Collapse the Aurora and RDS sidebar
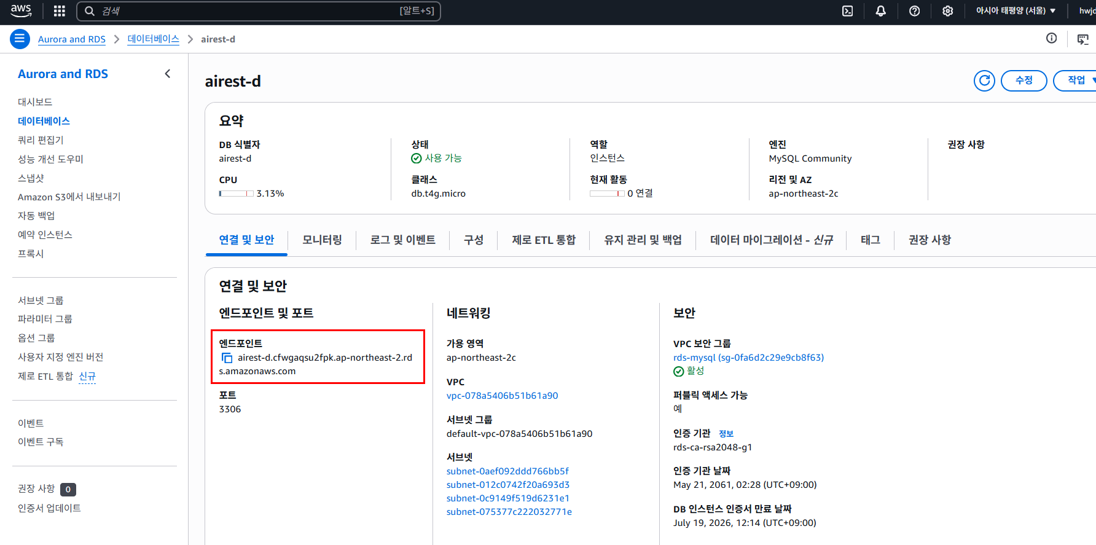This screenshot has height=545, width=1096. coord(168,74)
